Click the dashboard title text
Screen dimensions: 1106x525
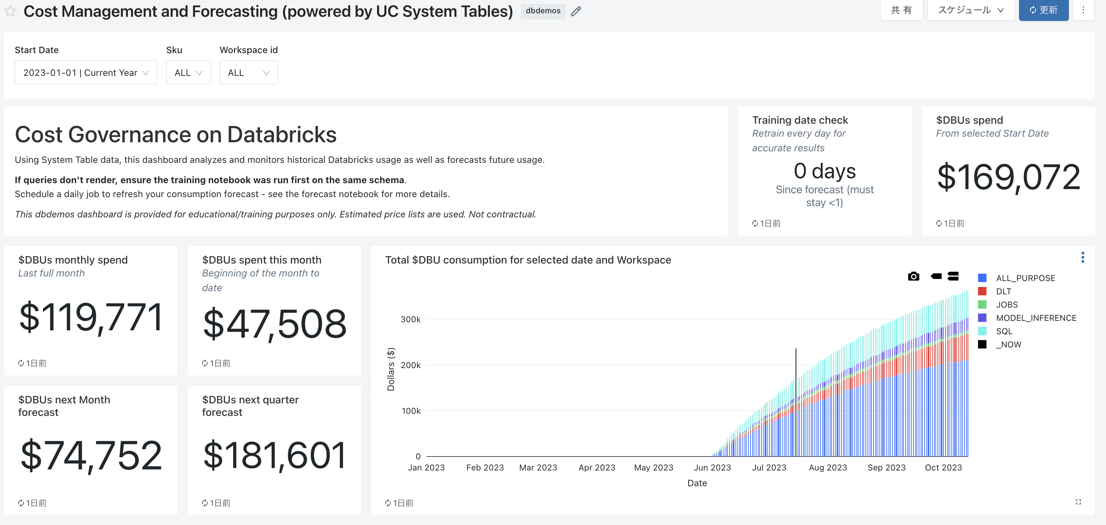[x=268, y=11]
